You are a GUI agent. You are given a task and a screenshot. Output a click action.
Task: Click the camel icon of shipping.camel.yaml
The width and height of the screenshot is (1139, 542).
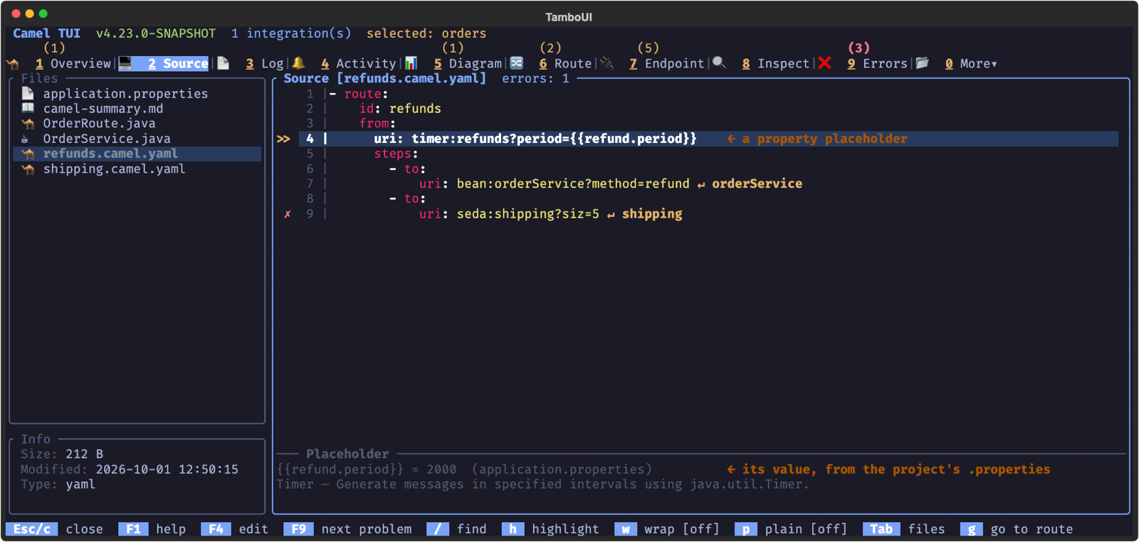coord(28,169)
